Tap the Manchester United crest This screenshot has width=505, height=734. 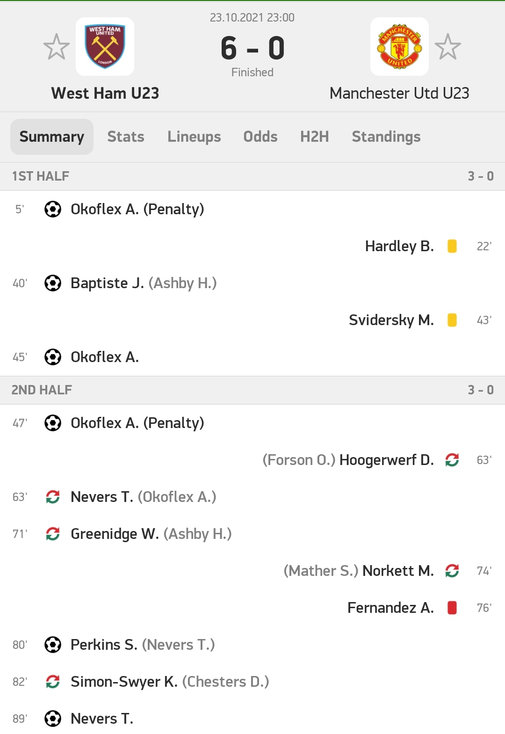[x=400, y=47]
